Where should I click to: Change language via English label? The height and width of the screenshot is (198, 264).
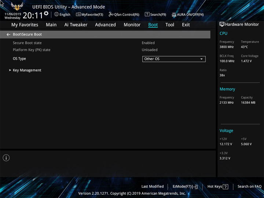click(x=65, y=15)
